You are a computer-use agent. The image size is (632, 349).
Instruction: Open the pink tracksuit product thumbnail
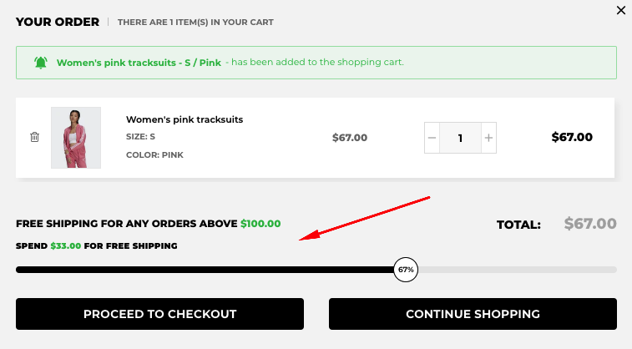click(76, 138)
